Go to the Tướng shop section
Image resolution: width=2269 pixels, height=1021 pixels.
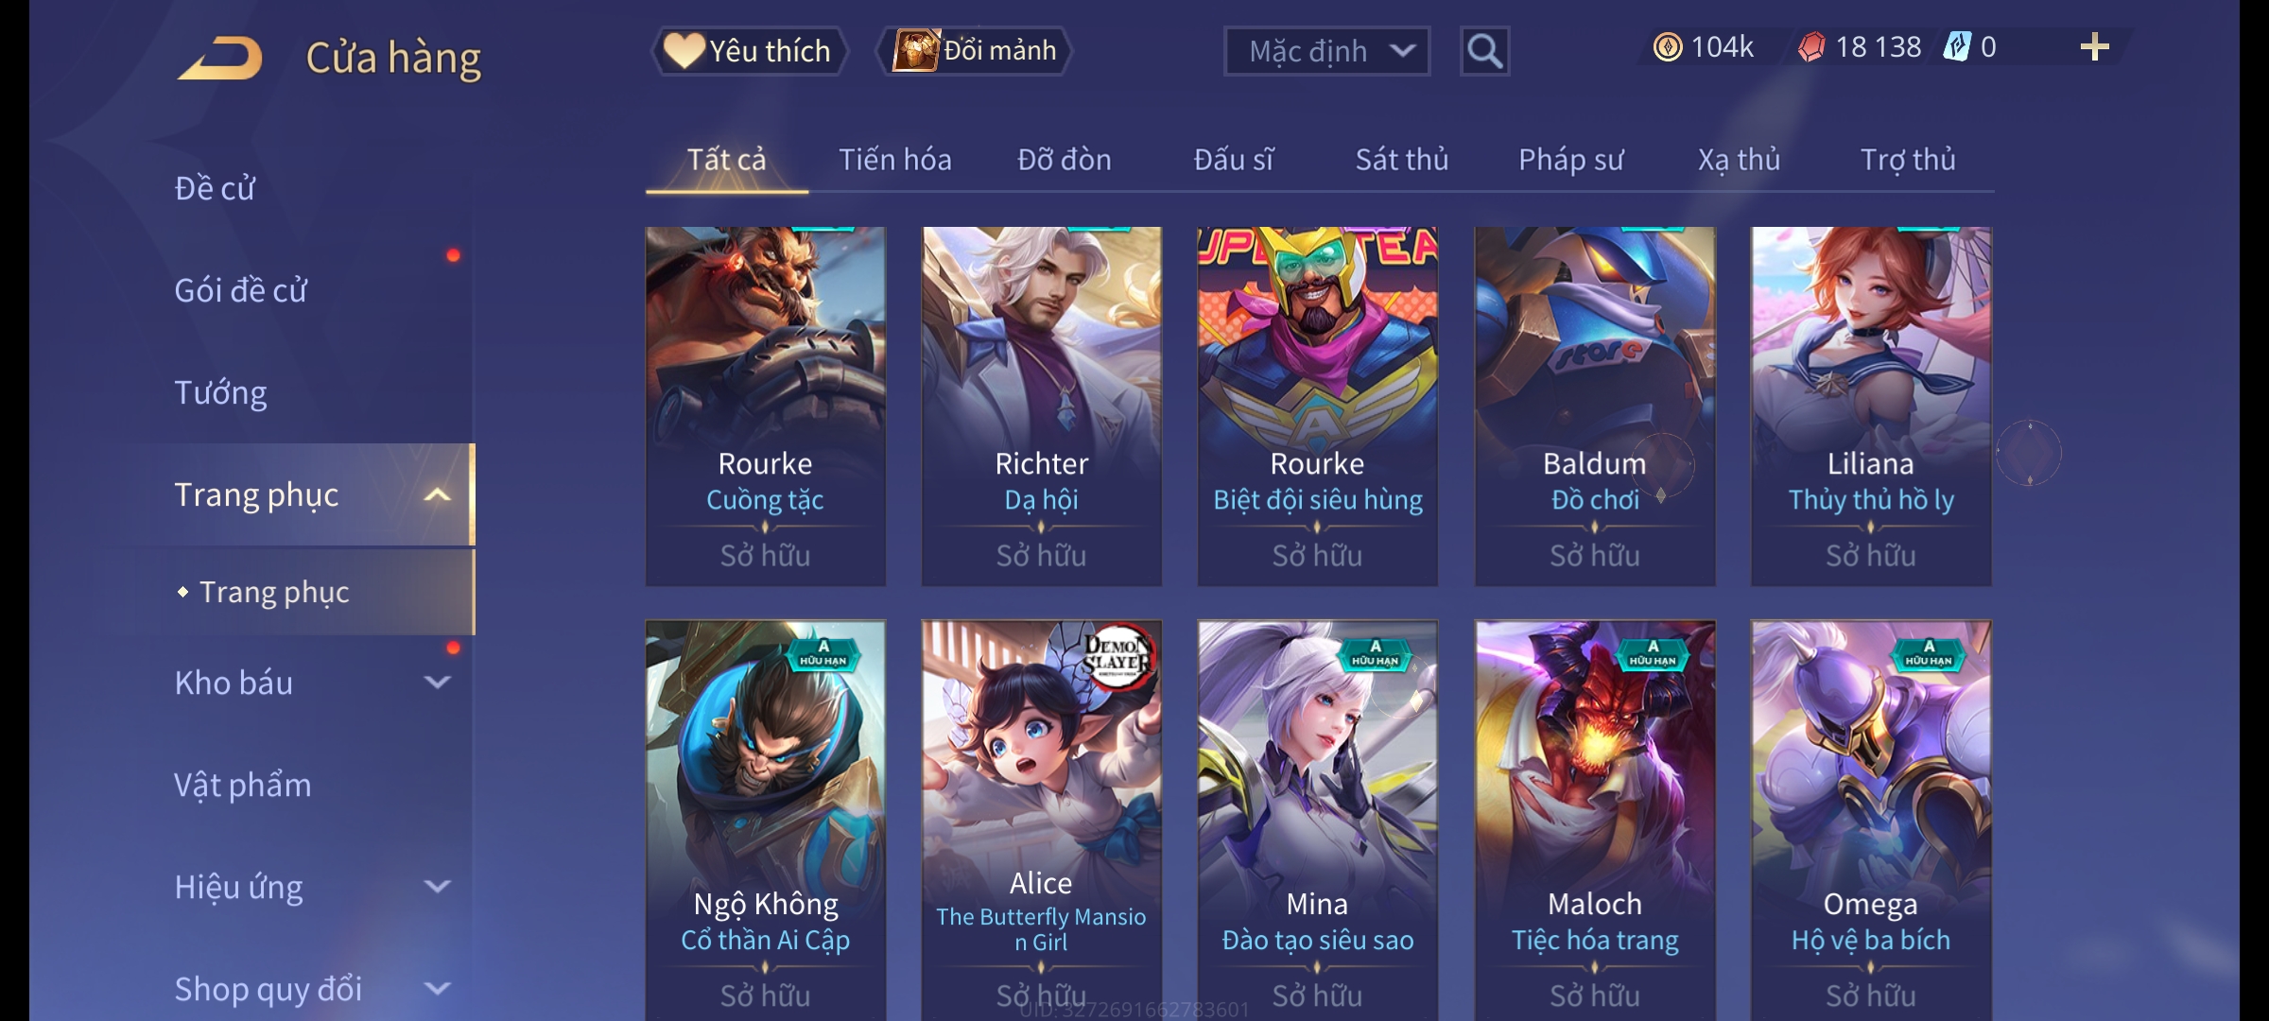[x=220, y=392]
